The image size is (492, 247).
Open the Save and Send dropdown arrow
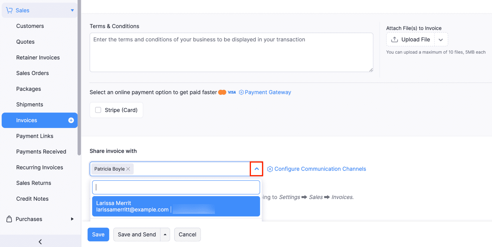pyautogui.click(x=165, y=234)
